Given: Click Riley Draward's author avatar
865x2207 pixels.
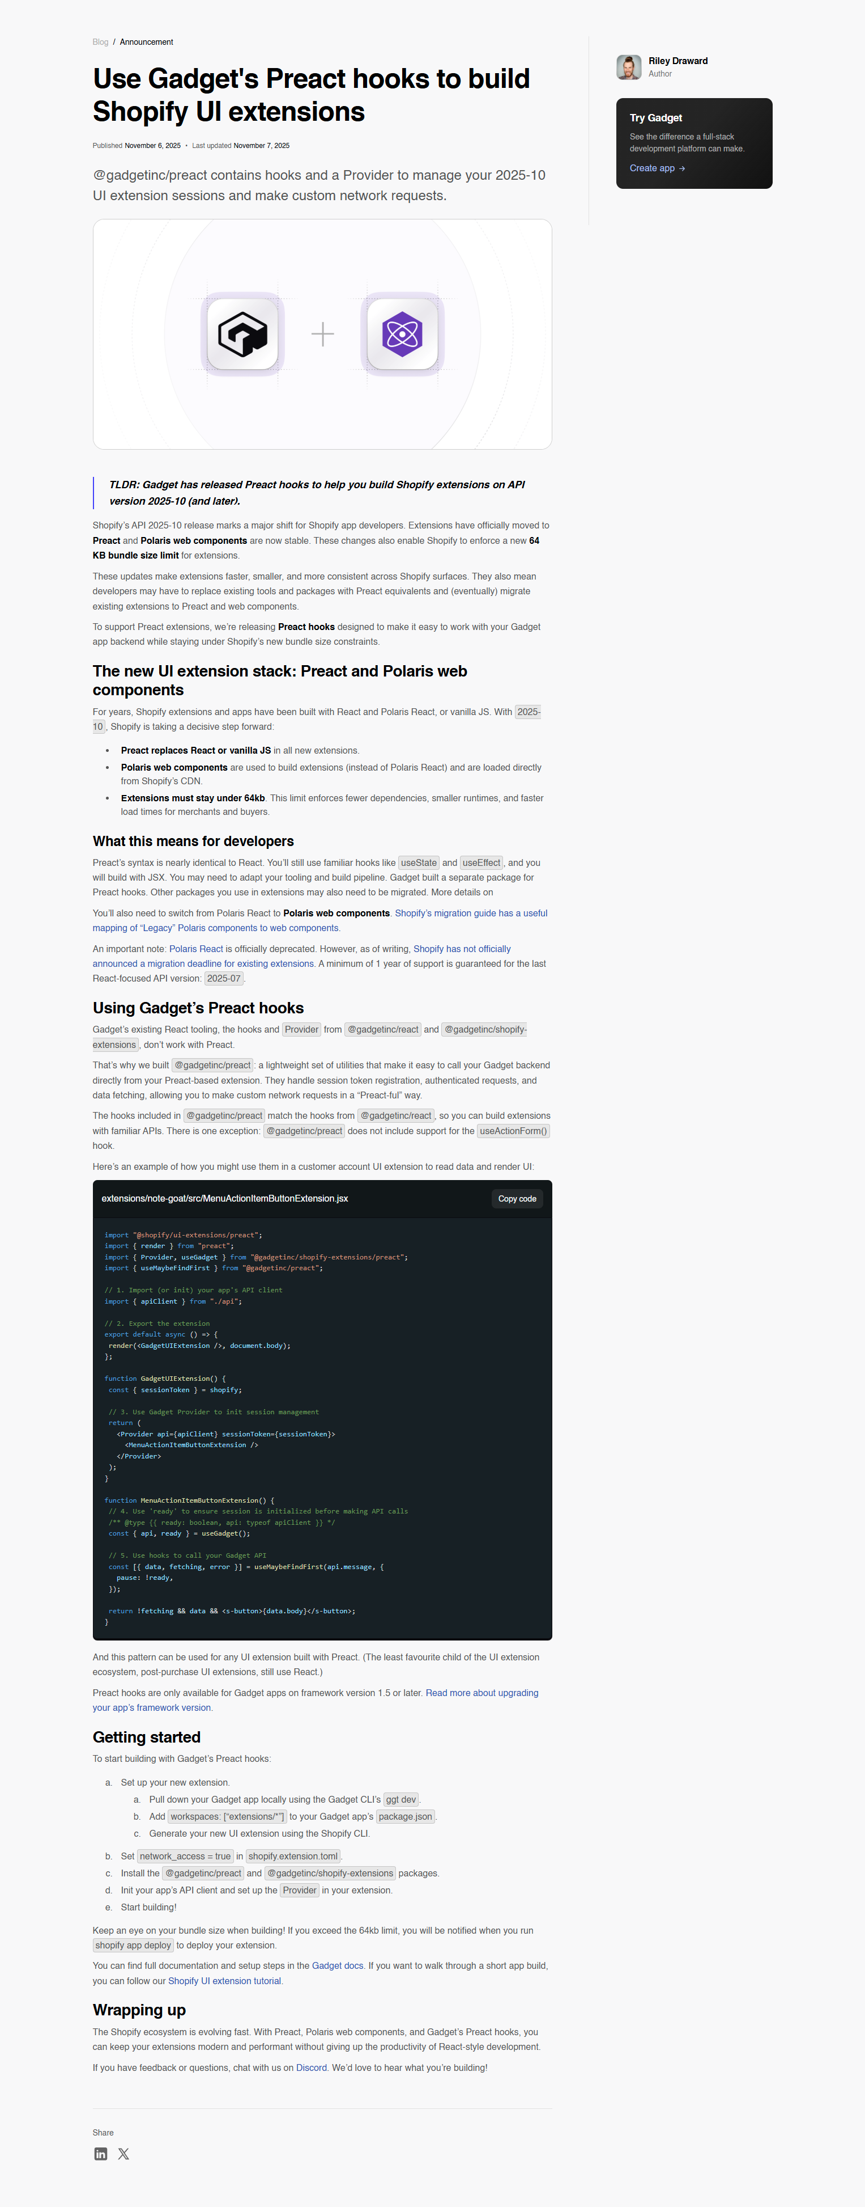Looking at the screenshot, I should (629, 67).
